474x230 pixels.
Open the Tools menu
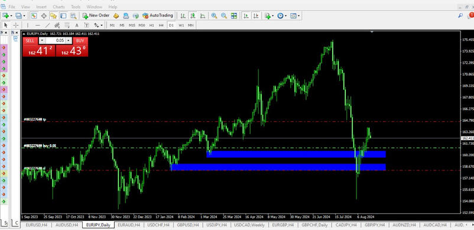[x=76, y=7]
